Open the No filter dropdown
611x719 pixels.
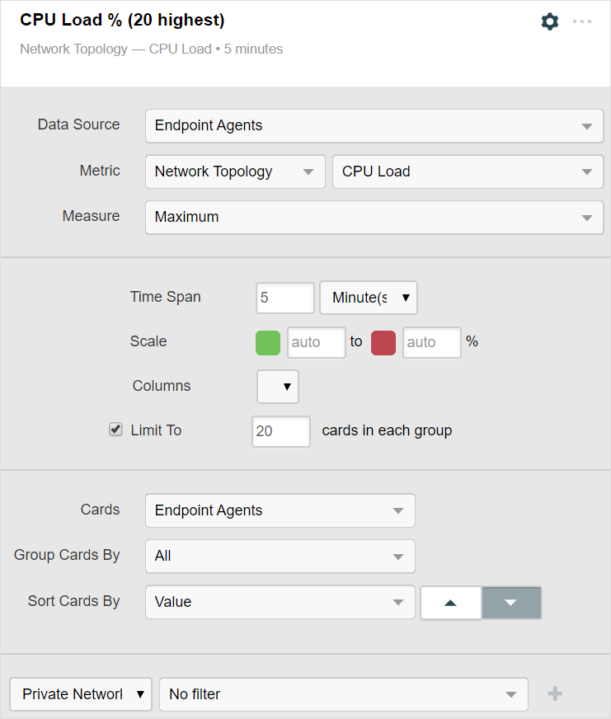click(x=343, y=694)
